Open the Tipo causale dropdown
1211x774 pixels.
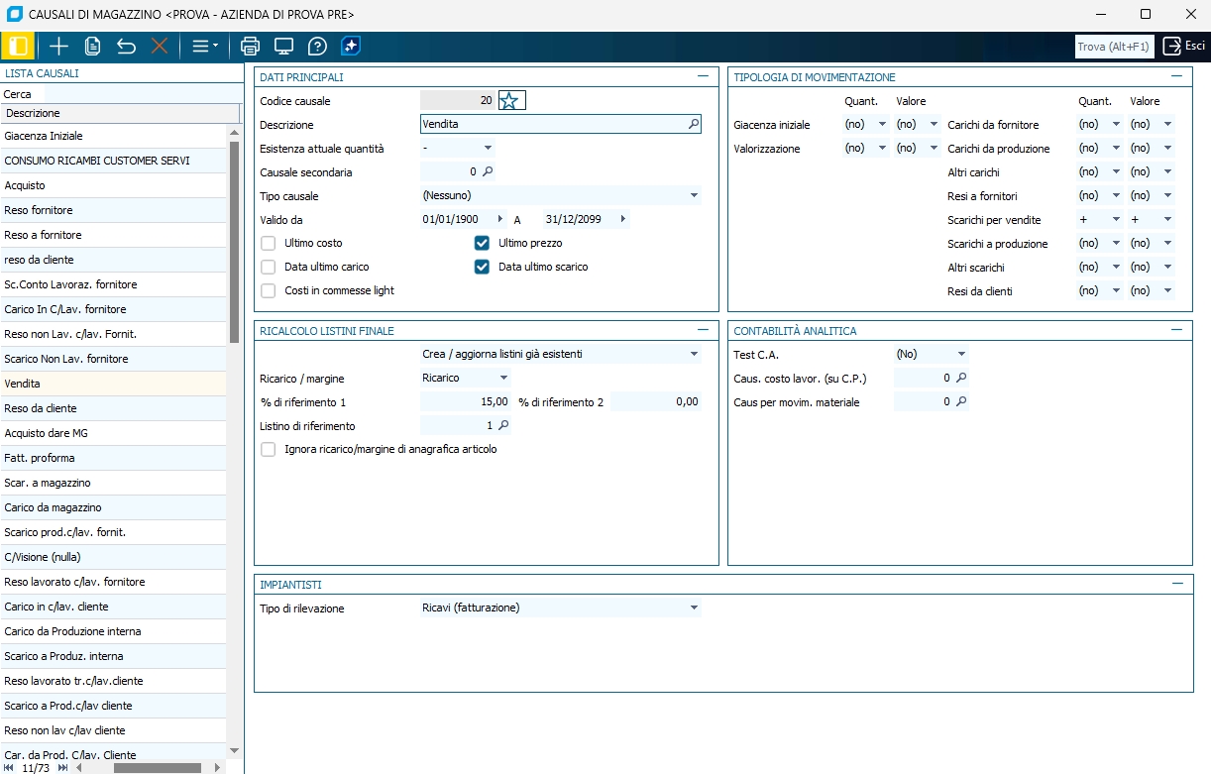click(x=694, y=196)
